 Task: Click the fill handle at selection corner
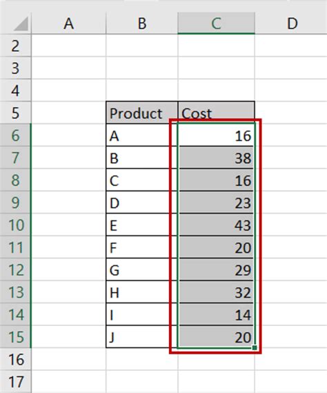pyautogui.click(x=255, y=347)
